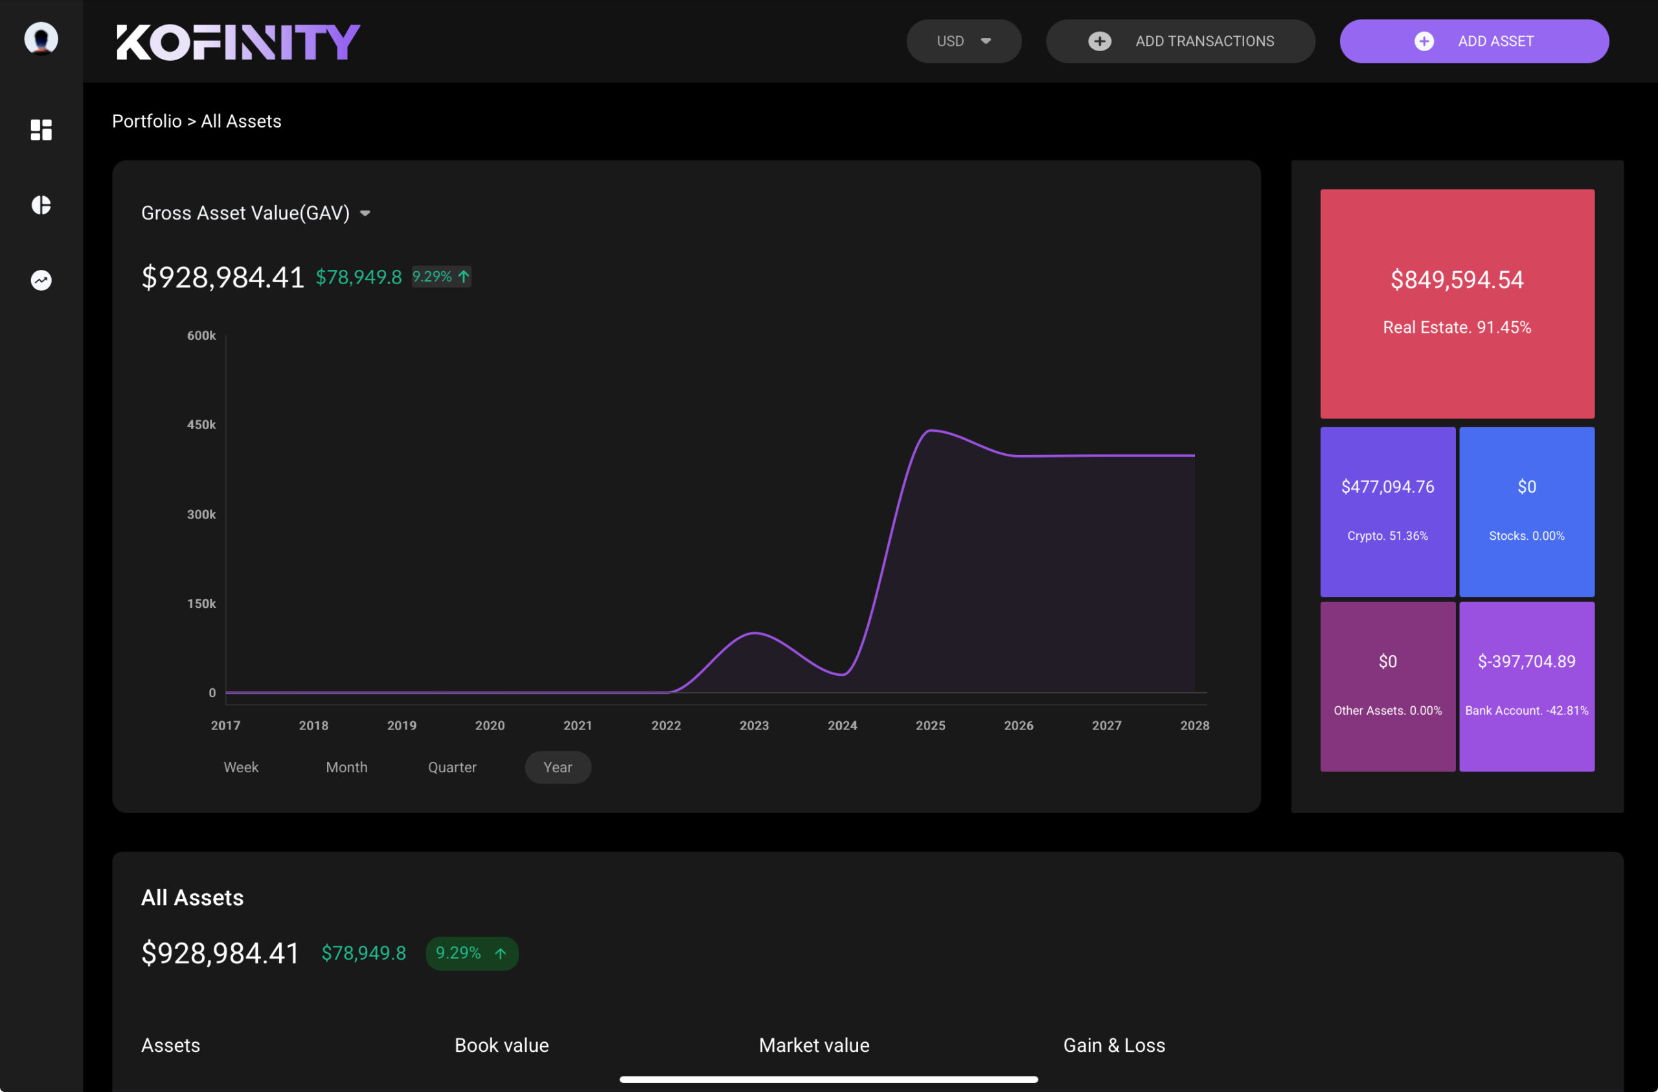1658x1092 pixels.
Task: Select the Crypto 51.36% treemap tile
Action: tap(1387, 511)
